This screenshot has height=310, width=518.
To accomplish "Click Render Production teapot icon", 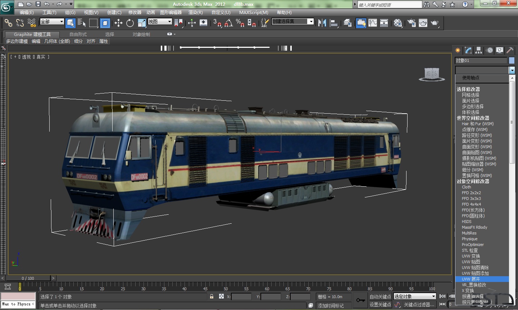I will tap(435, 23).
